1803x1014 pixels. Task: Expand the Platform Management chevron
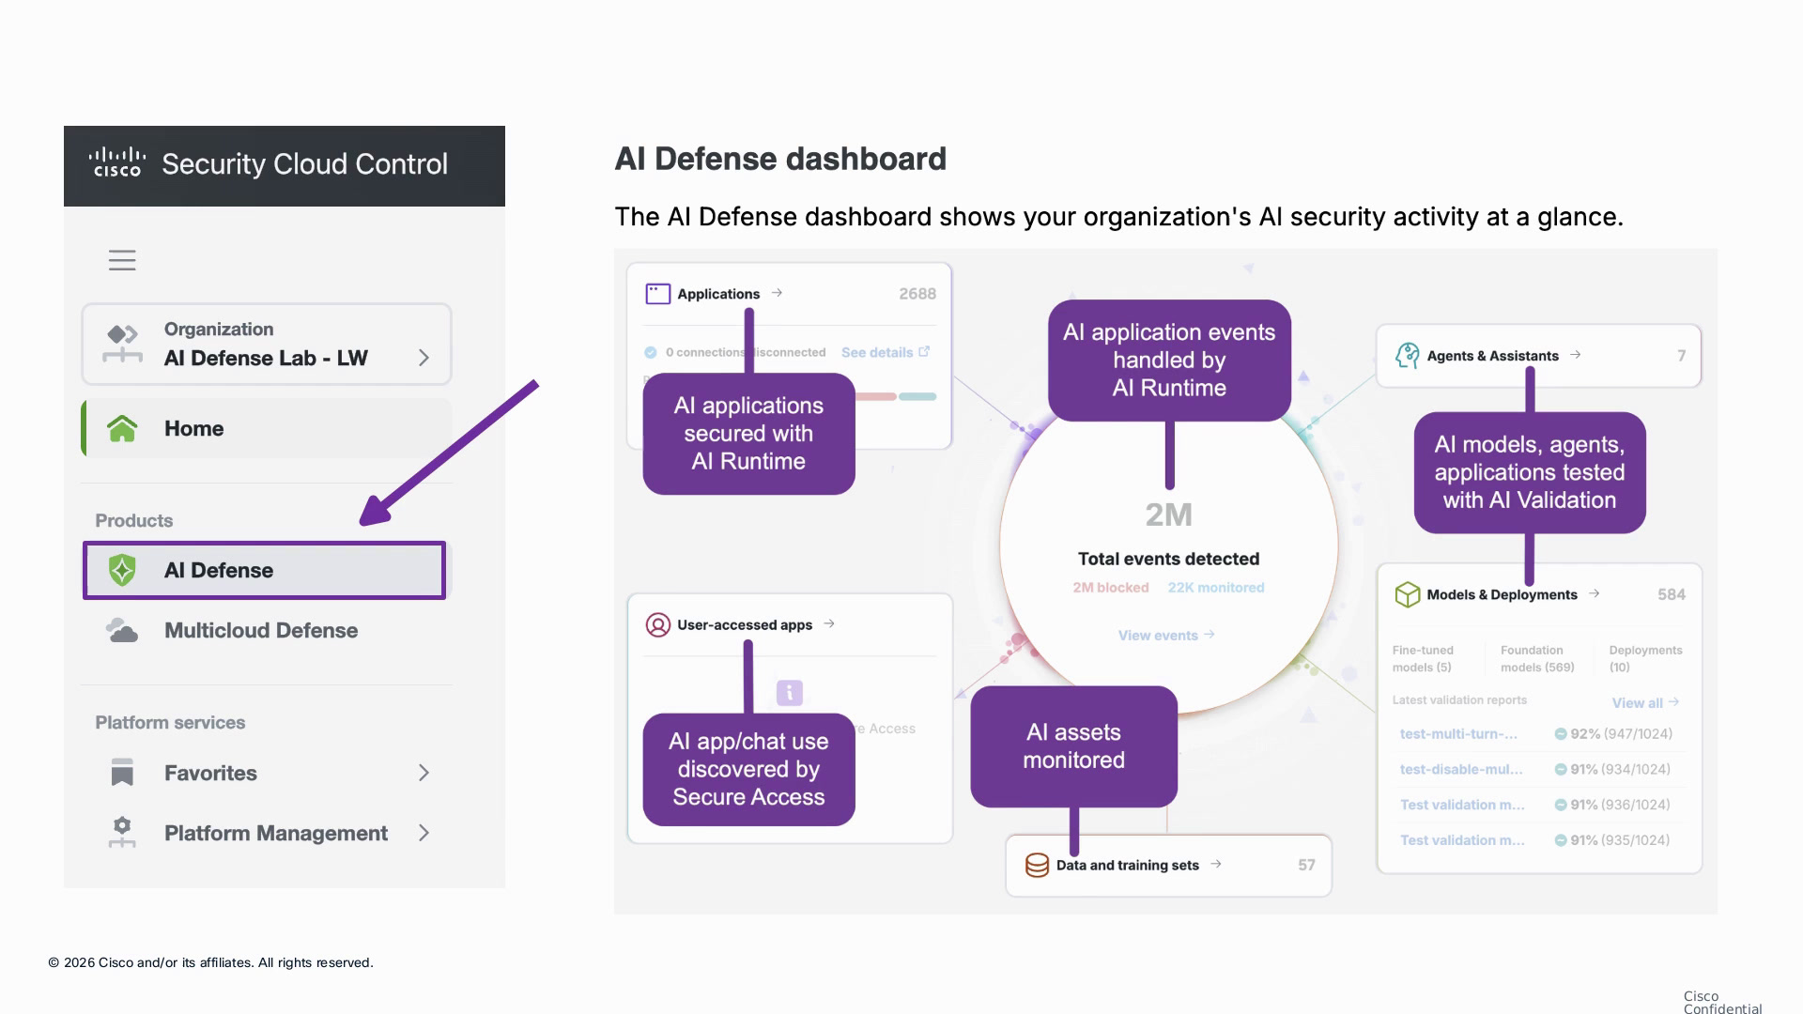pyautogui.click(x=424, y=833)
